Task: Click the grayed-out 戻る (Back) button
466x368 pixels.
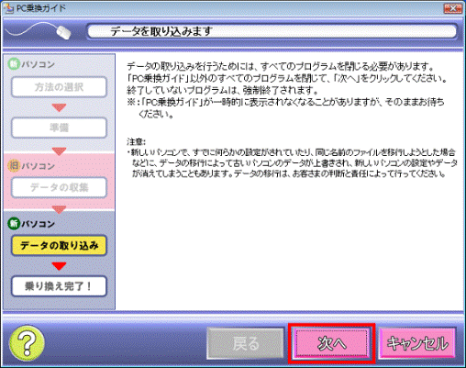Action: (246, 343)
